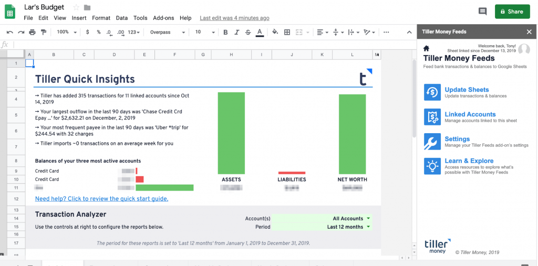Viewport: 538px width, 266px height.
Task: Open the Help menu
Action: (185, 18)
